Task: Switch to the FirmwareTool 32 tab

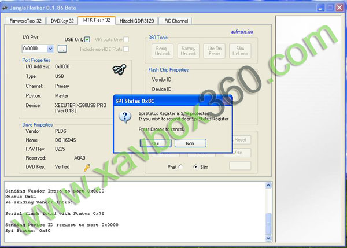Action: point(25,21)
